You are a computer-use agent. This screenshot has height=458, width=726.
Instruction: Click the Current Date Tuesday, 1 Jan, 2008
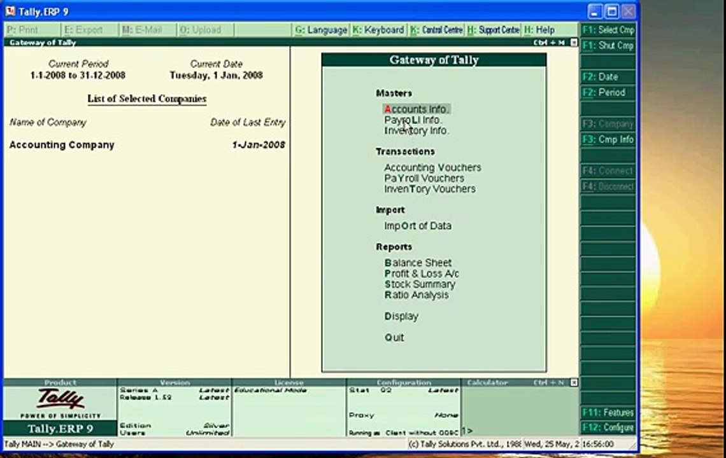click(x=217, y=75)
